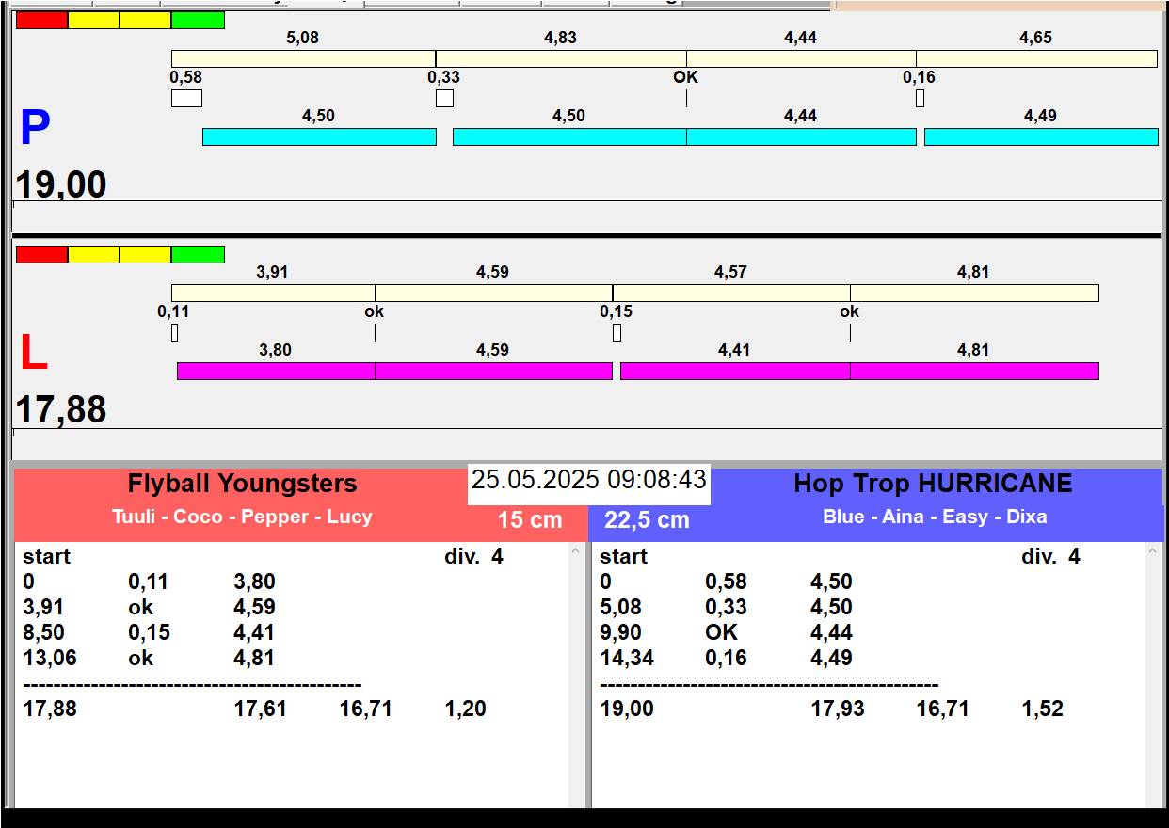Select the small white box under 0,58
Screen dimensions: 1169x828
[x=186, y=98]
